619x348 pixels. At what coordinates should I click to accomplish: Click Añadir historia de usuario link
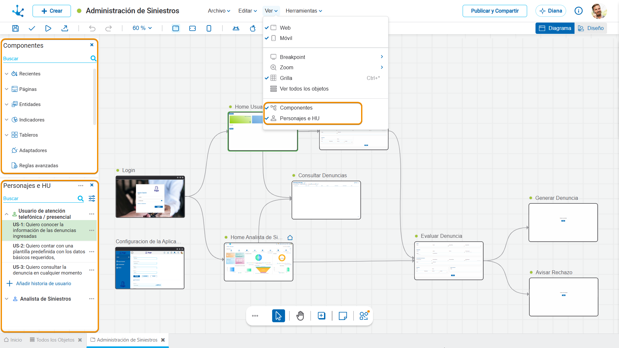(x=44, y=284)
